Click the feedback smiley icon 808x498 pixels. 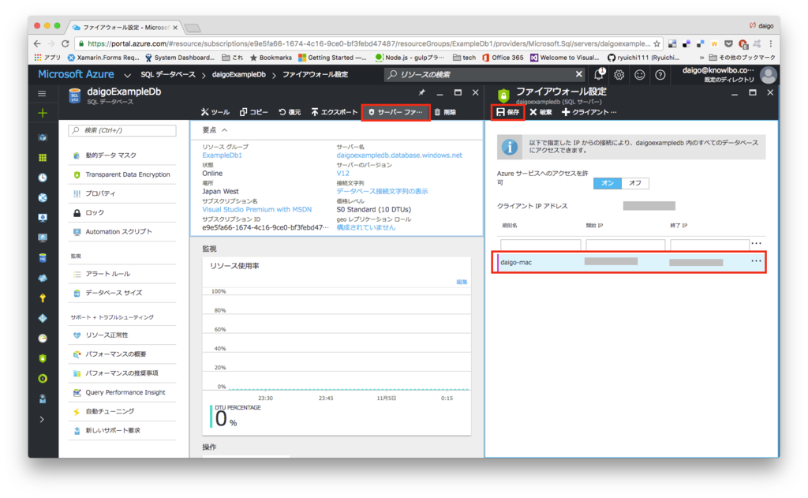pos(639,75)
